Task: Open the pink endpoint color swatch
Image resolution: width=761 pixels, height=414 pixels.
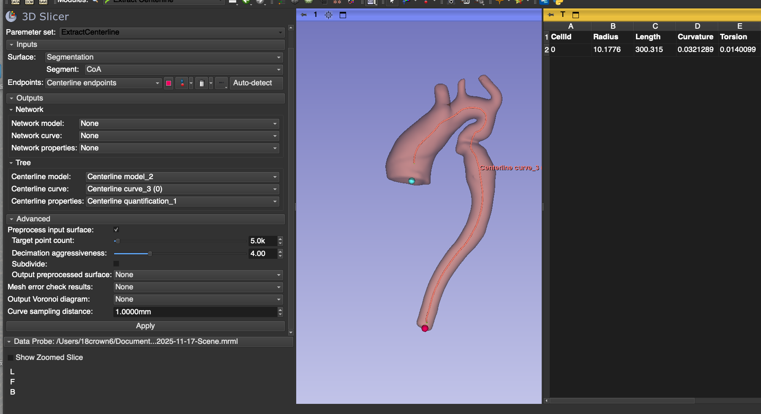Action: click(x=169, y=83)
